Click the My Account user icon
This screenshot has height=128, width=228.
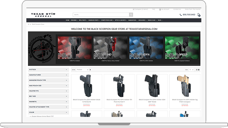160,9
